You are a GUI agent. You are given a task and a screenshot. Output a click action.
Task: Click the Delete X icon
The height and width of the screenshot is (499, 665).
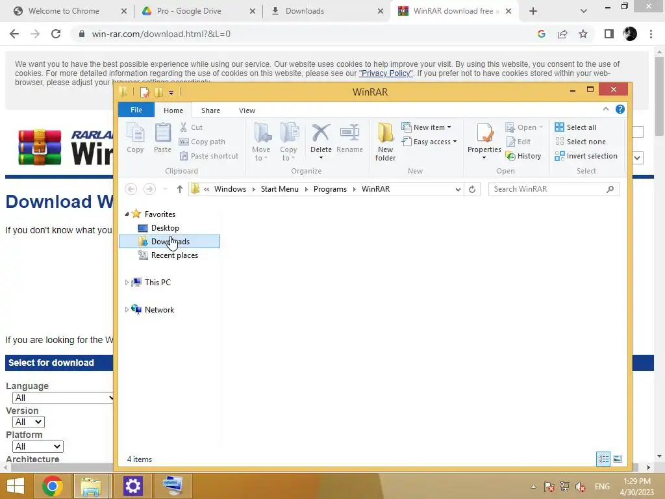[321, 133]
